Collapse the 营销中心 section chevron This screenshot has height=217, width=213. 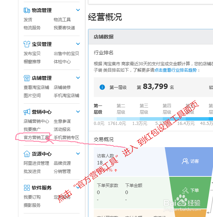click(78, 111)
